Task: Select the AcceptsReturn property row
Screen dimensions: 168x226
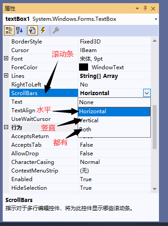Action: click(44, 136)
